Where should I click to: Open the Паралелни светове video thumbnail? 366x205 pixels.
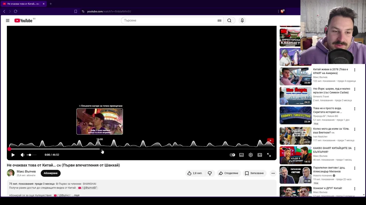pos(295,174)
